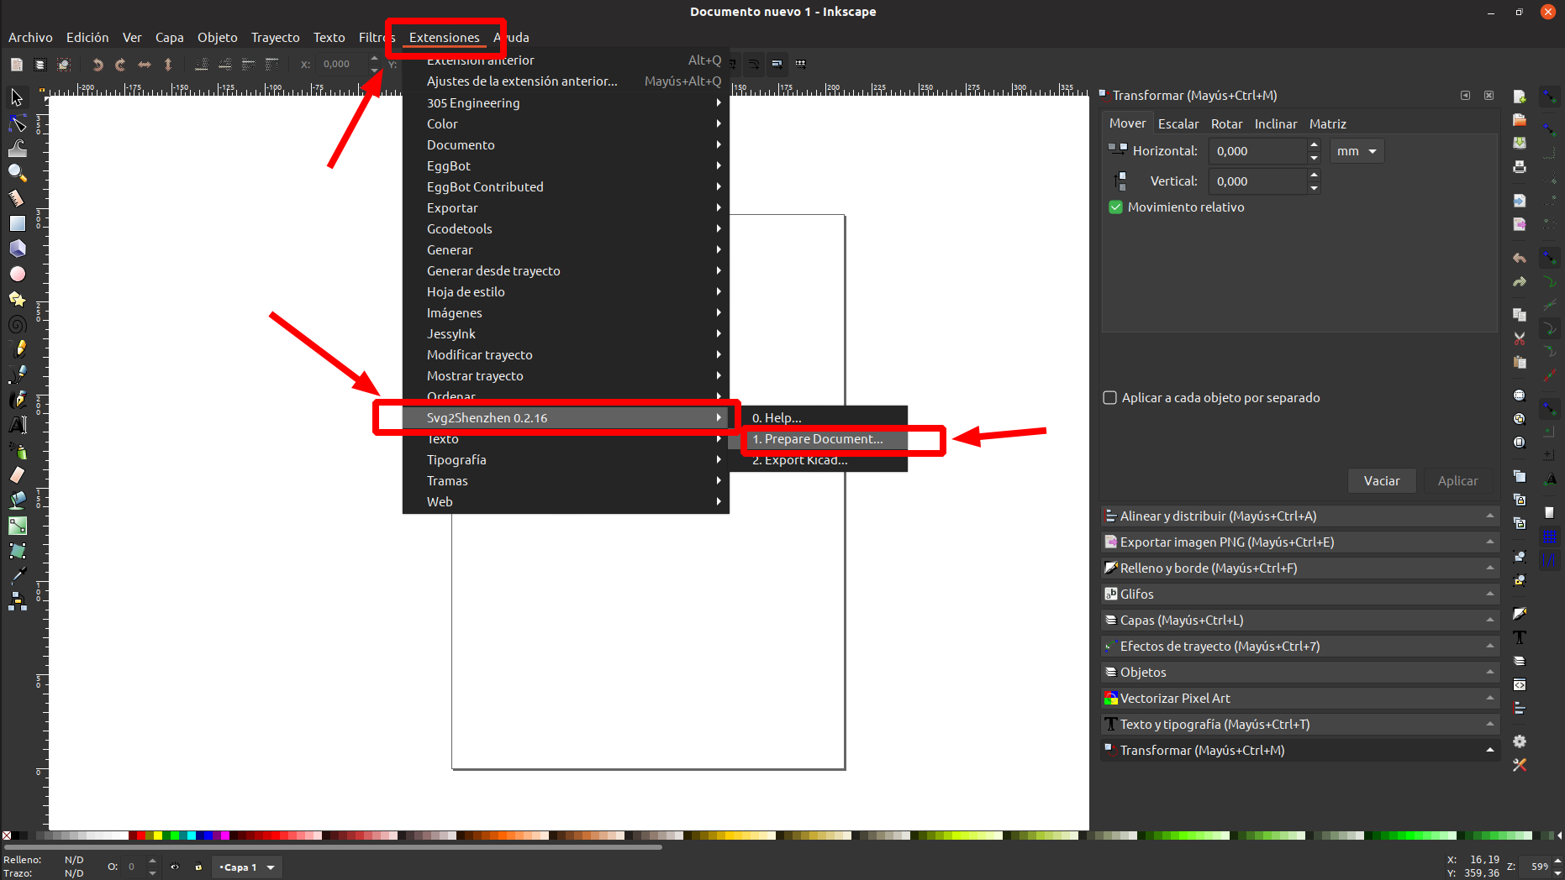
Task: Select the Selector arrow tool
Action: (x=17, y=98)
